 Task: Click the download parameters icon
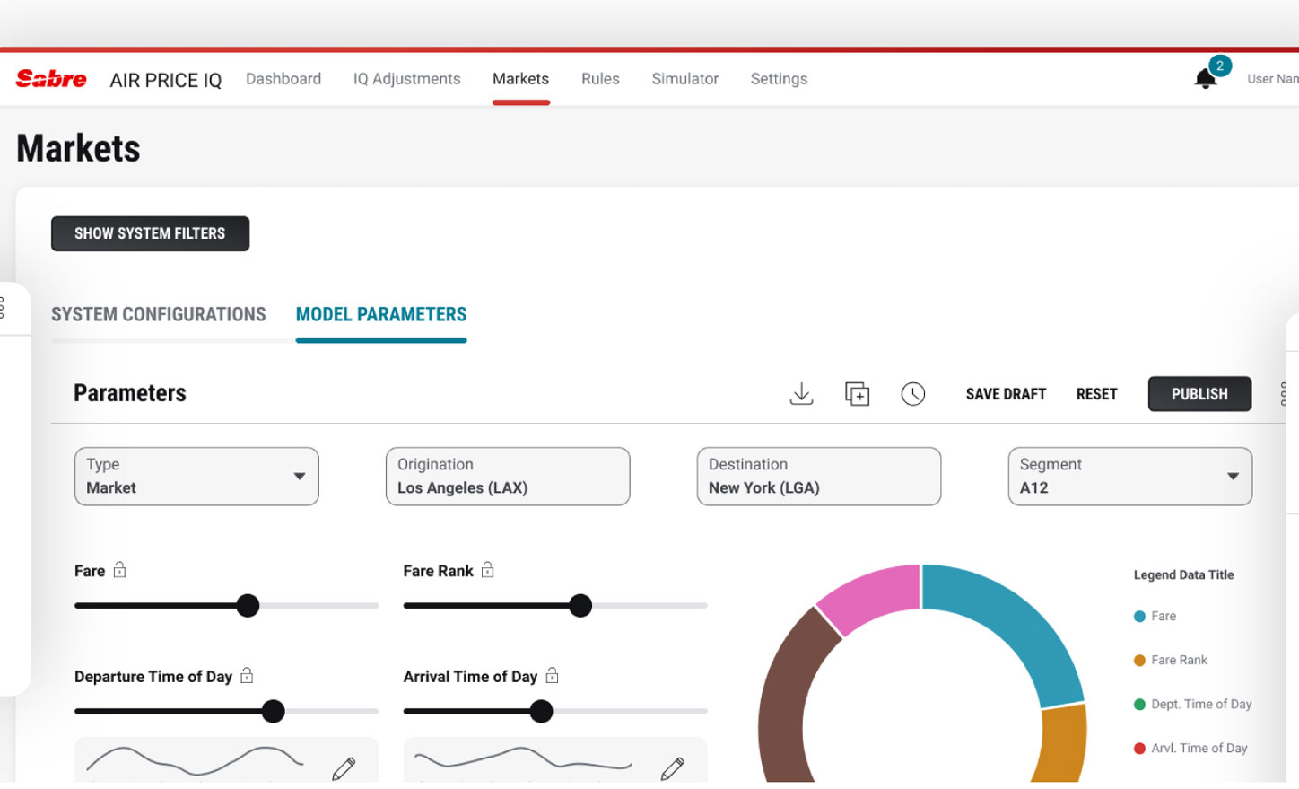pyautogui.click(x=801, y=394)
